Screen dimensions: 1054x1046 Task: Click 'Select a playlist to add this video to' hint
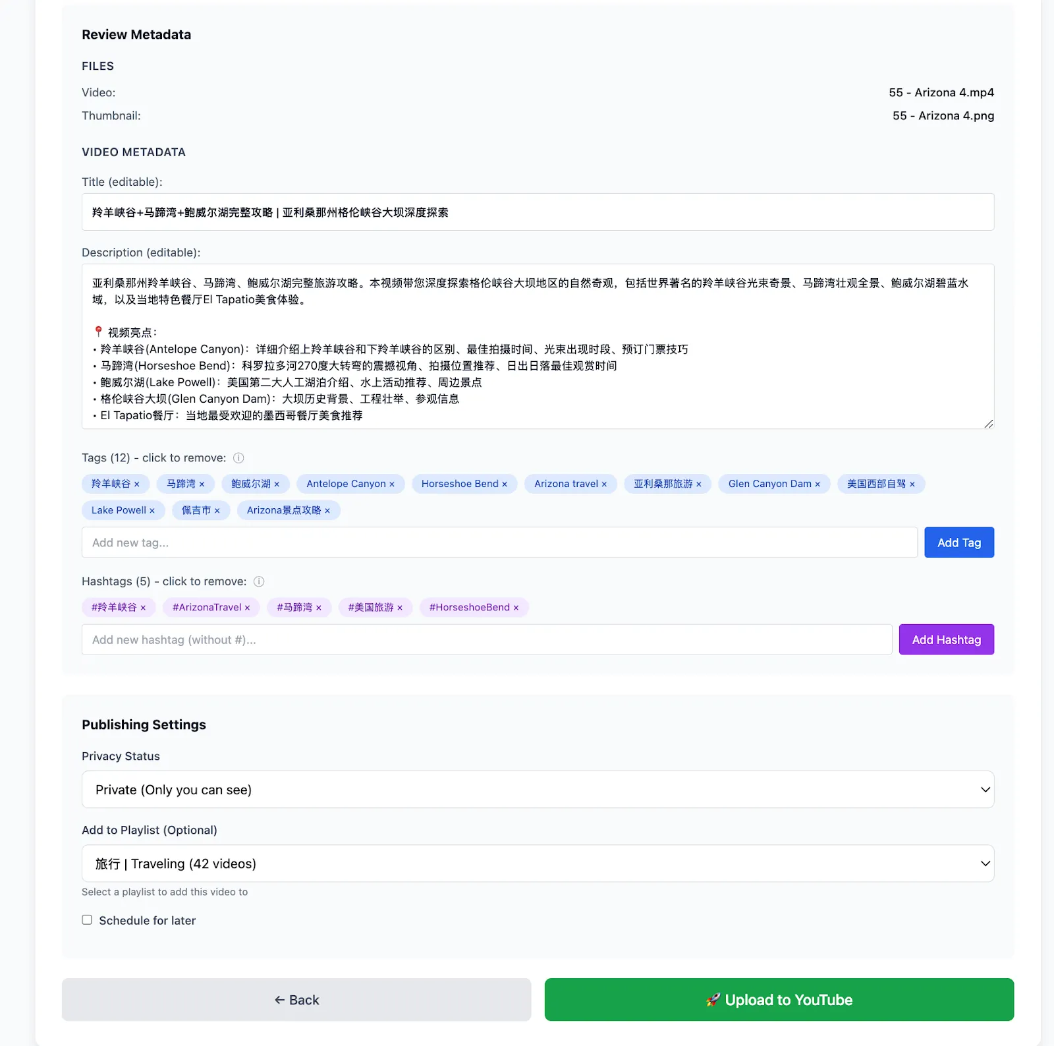point(165,892)
